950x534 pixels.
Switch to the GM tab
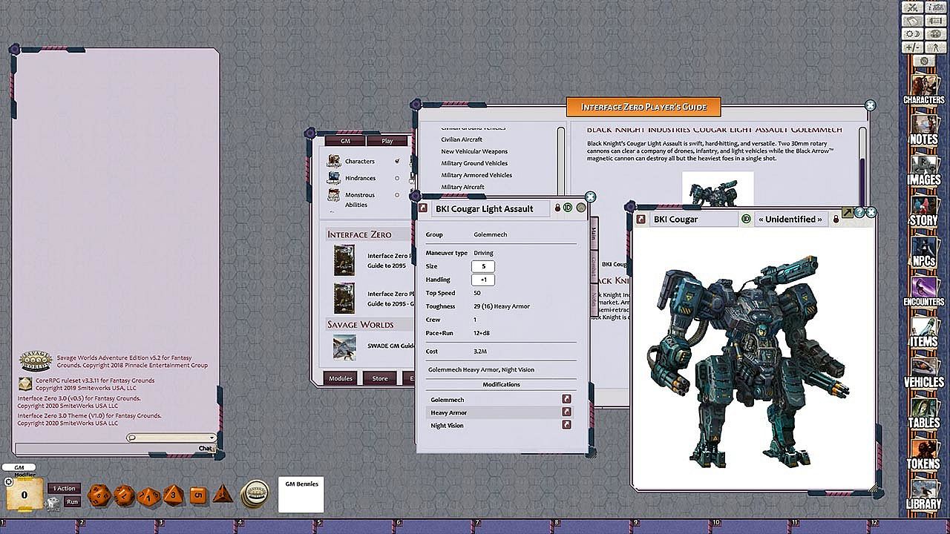click(345, 141)
